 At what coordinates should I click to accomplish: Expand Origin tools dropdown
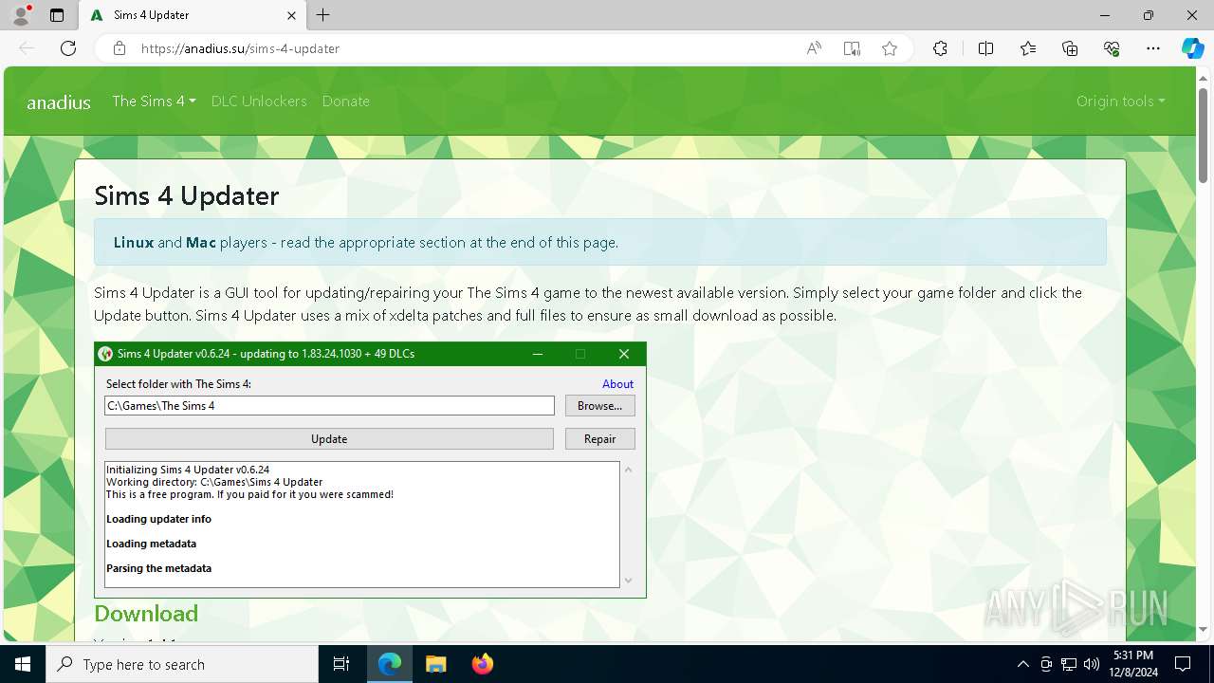click(x=1120, y=101)
